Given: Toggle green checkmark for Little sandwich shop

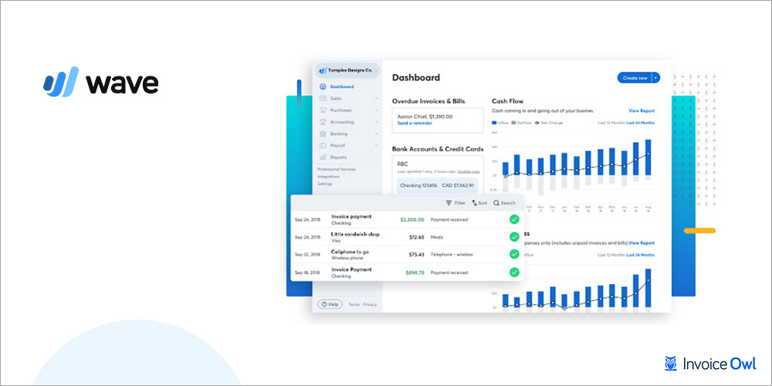Looking at the screenshot, I should [514, 237].
